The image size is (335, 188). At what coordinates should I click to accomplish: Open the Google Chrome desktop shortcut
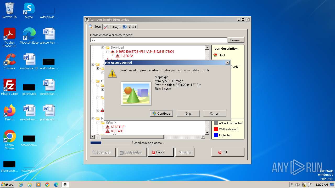[9, 140]
